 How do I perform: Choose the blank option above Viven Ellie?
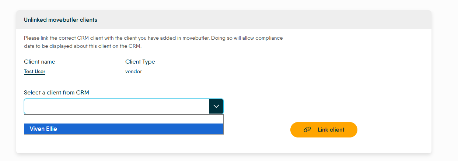tap(124, 119)
